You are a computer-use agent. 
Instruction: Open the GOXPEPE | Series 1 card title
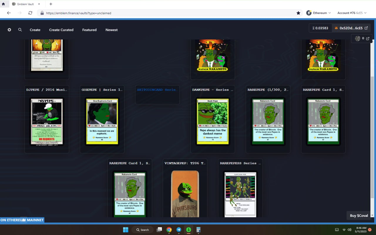point(102,90)
